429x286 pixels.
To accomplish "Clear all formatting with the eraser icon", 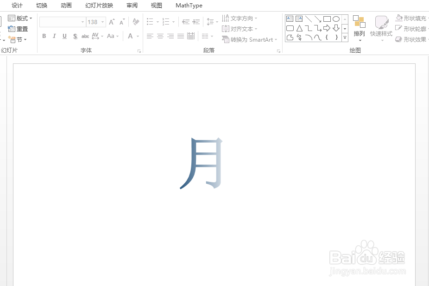I will tap(135, 21).
